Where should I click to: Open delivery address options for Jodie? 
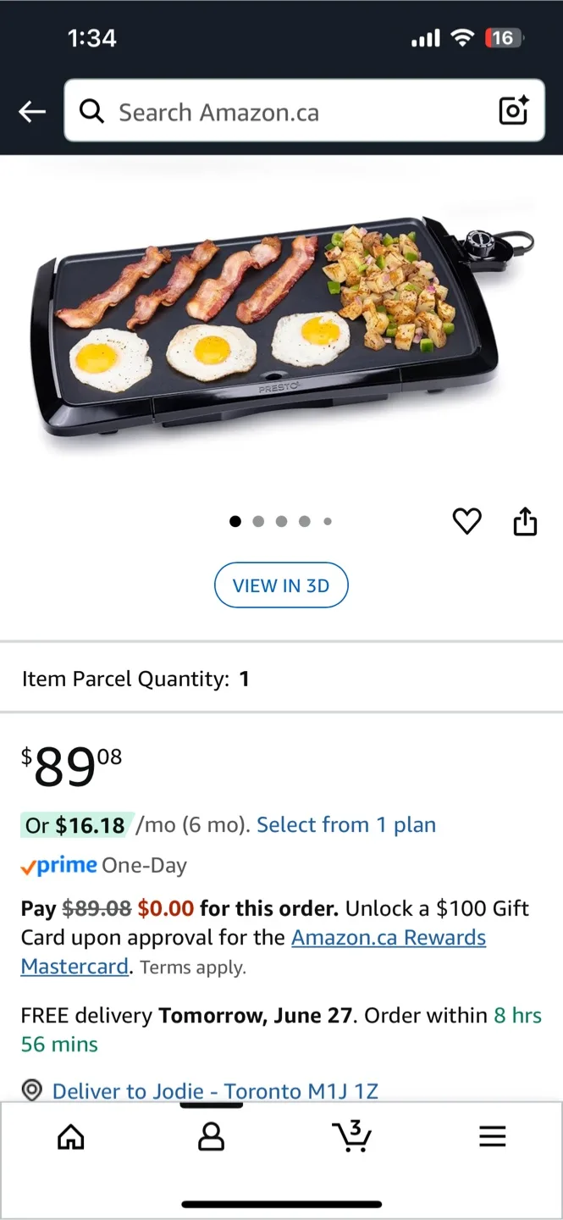coord(214,1091)
